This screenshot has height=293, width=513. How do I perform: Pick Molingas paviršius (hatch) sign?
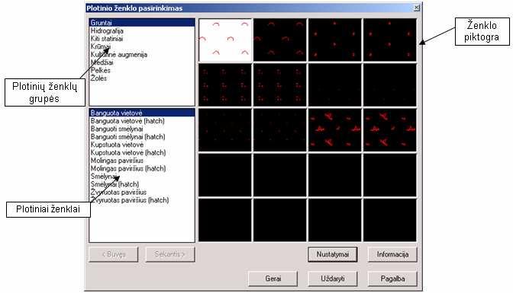tap(128, 168)
